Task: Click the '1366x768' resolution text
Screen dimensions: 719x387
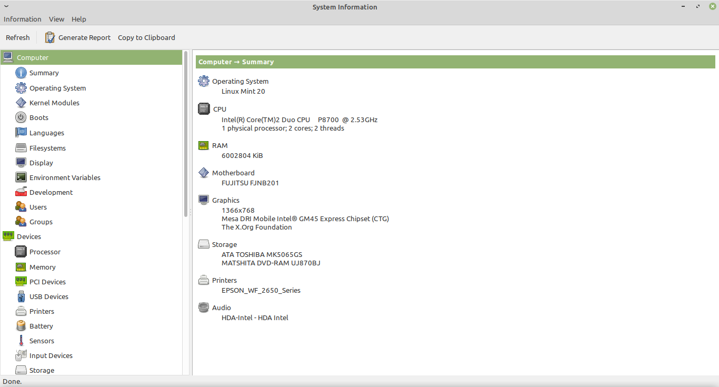Action: click(238, 210)
